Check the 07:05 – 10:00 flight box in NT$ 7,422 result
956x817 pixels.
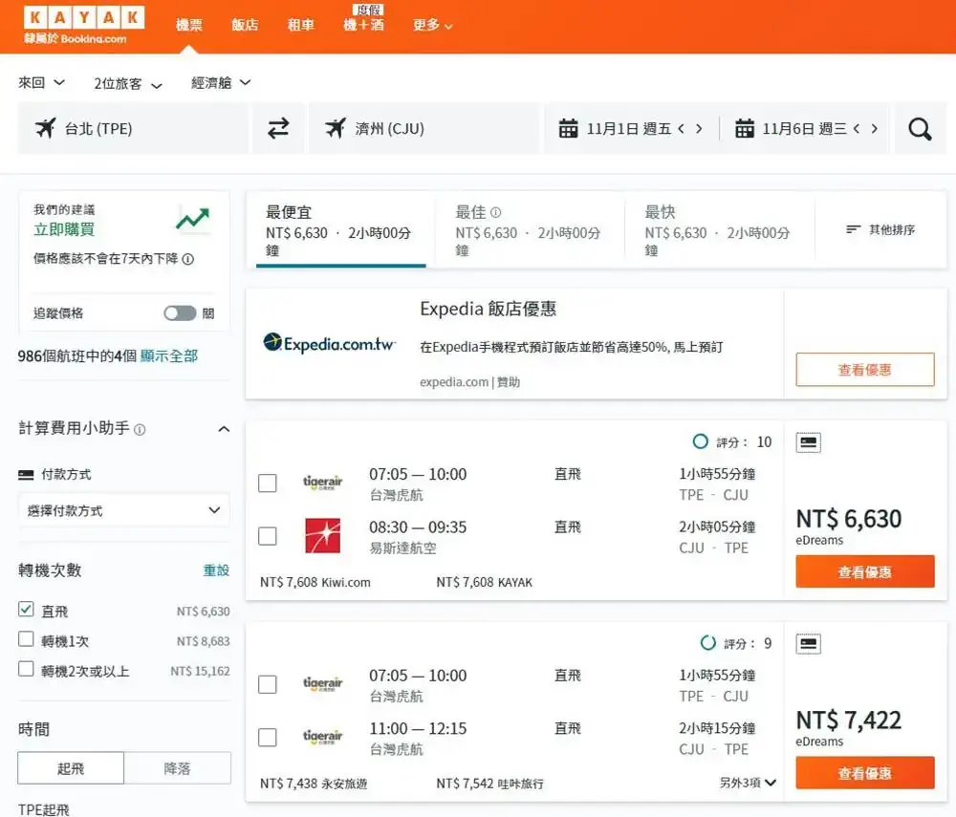click(268, 684)
